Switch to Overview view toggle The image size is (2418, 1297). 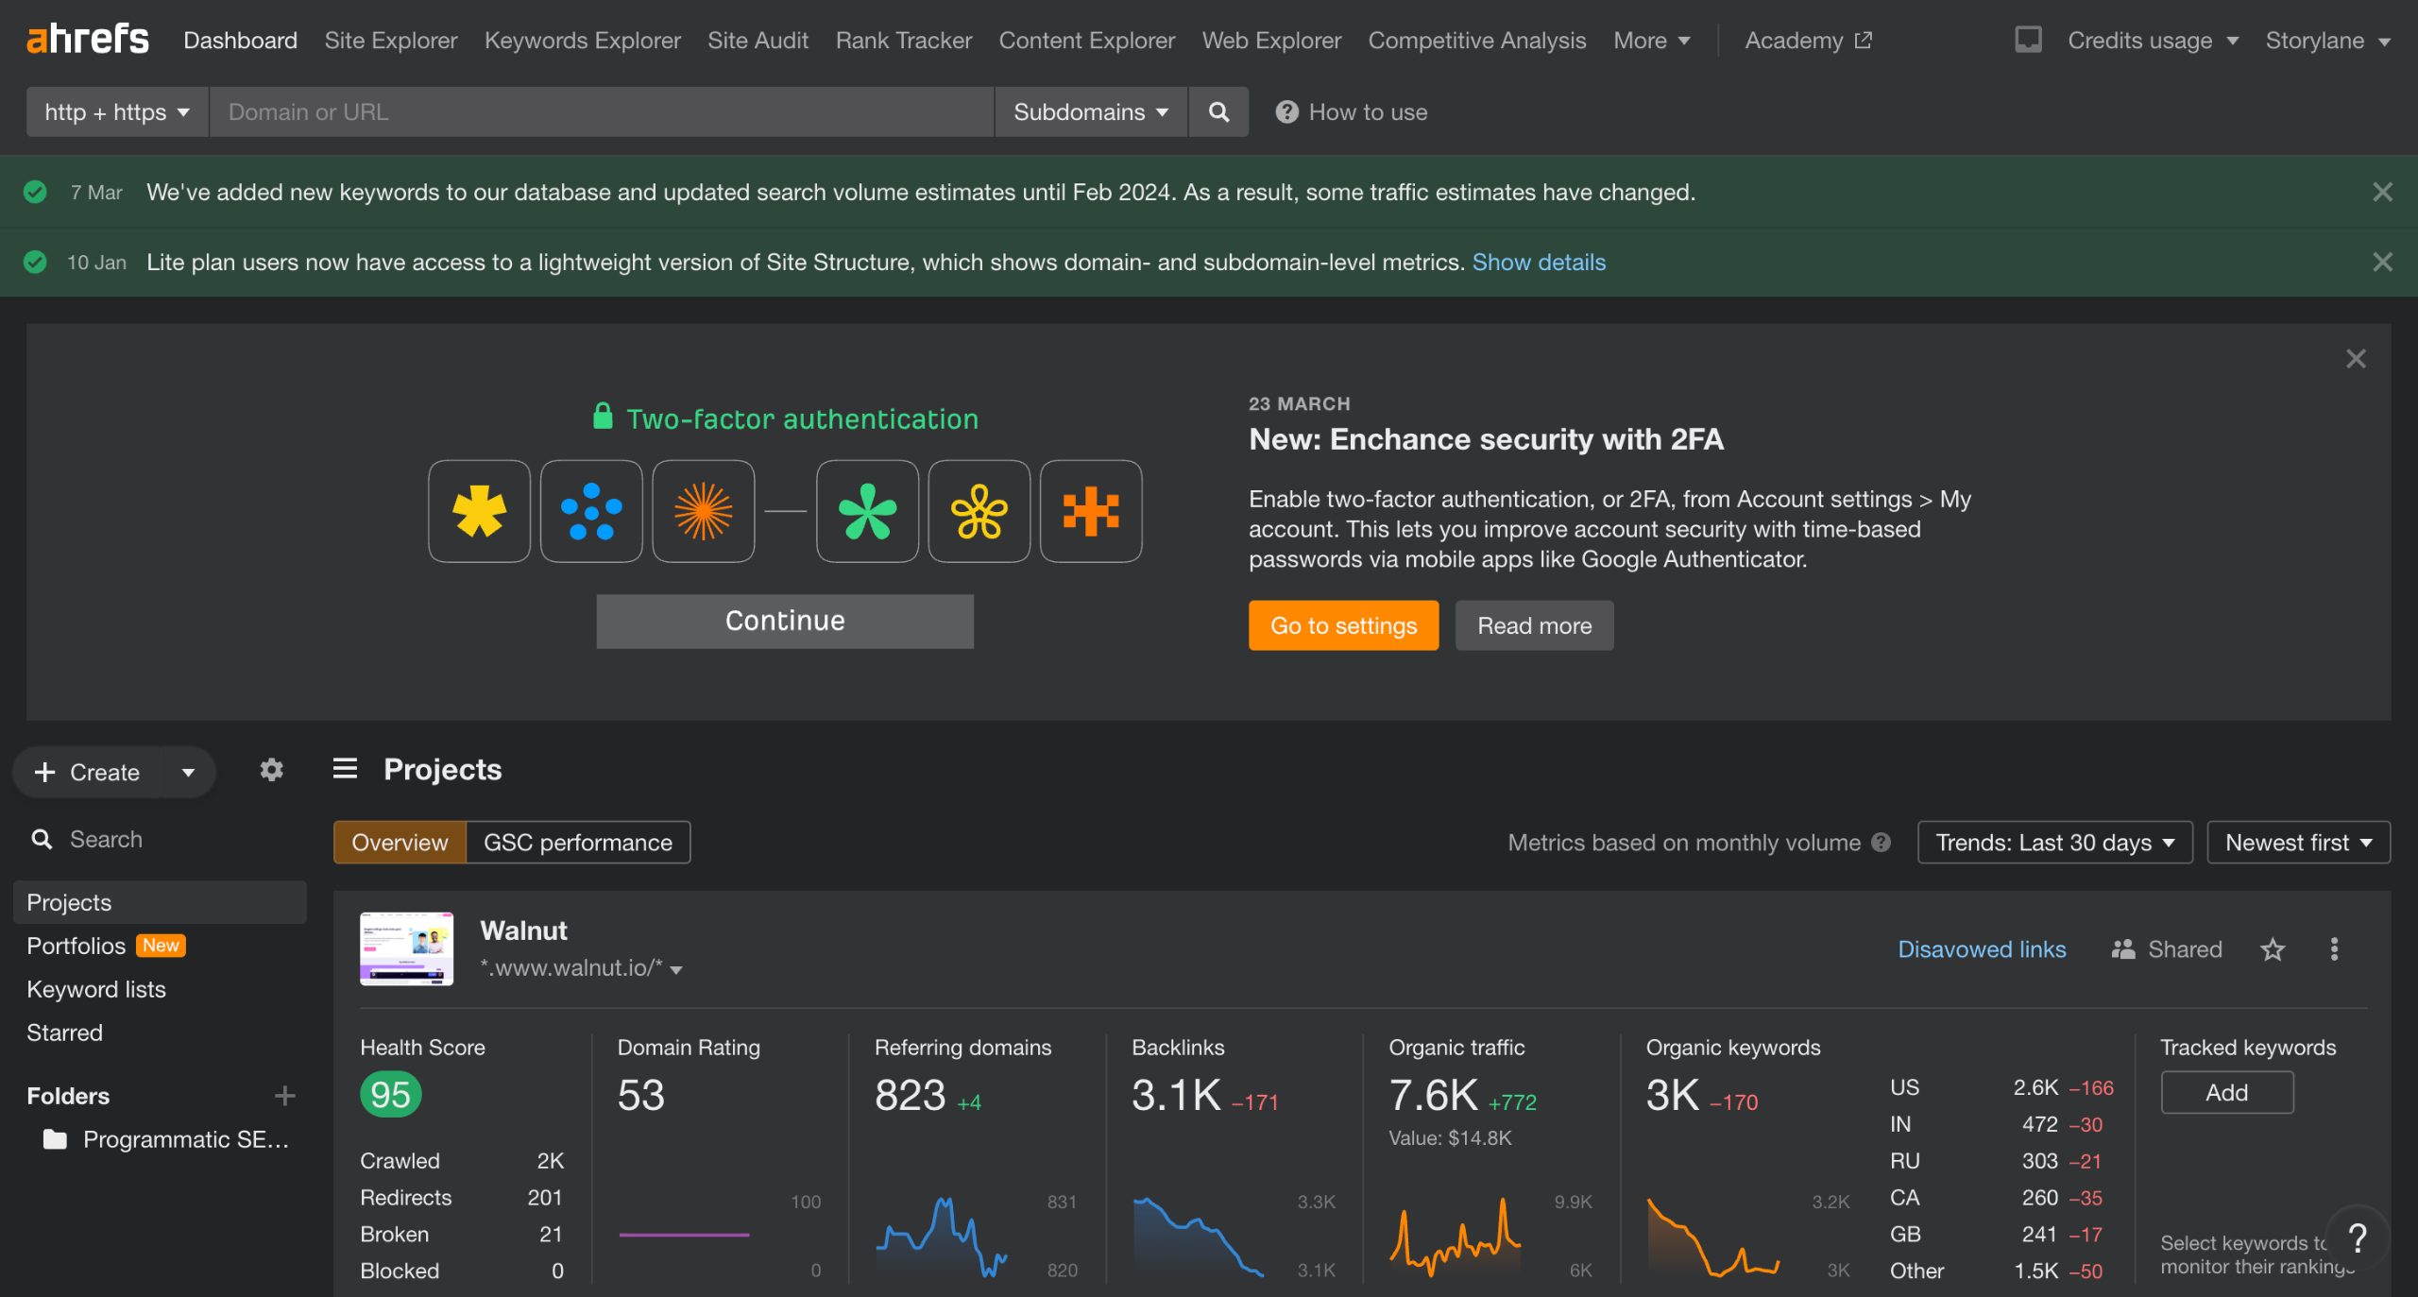(x=400, y=843)
